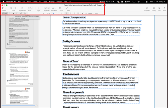Open Find search
The image size is (168, 108).
pos(159,8)
